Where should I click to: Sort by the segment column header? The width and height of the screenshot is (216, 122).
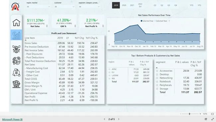pos(161,62)
